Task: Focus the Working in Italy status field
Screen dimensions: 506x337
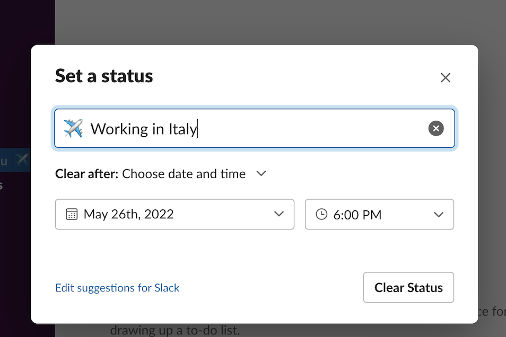Action: [254, 128]
